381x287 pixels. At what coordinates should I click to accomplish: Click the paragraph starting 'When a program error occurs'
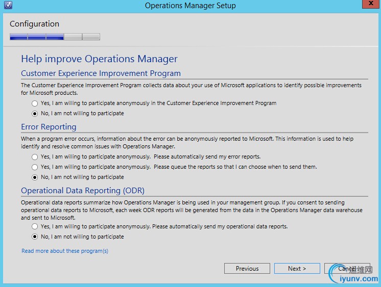click(x=187, y=143)
